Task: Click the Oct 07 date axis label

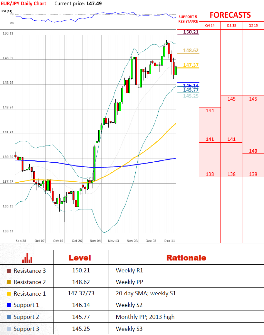Action: pyautogui.click(x=39, y=241)
